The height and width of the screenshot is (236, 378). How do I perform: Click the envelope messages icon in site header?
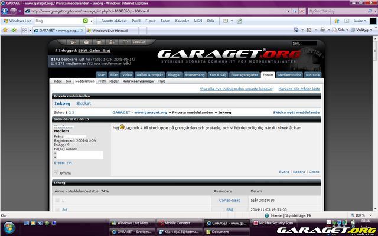pyautogui.click(x=99, y=42)
